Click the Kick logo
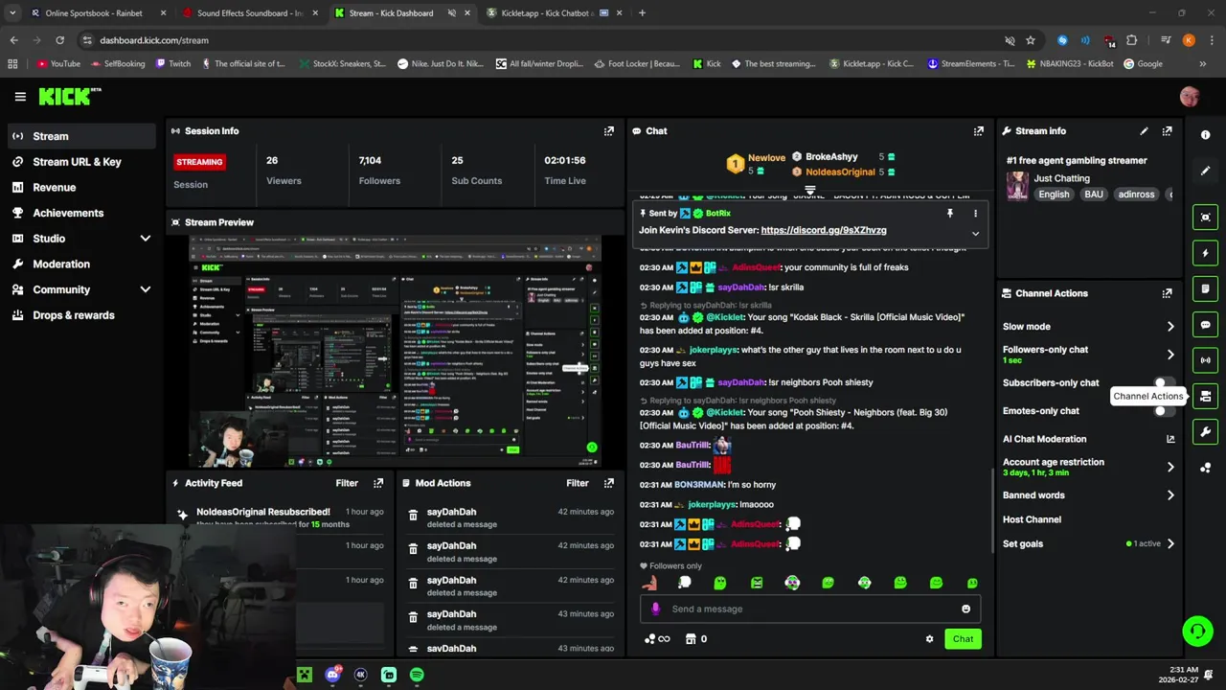This screenshot has height=690, width=1226. pos(69,96)
